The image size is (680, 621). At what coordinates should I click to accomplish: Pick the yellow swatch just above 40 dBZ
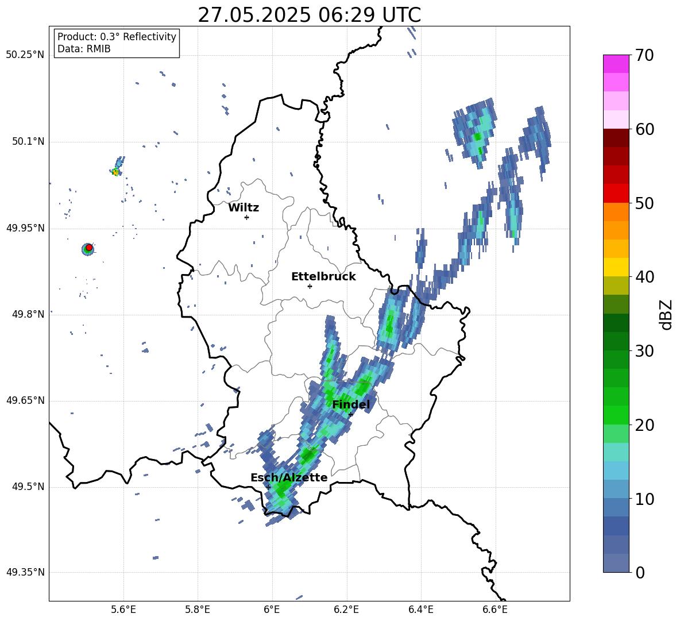pyautogui.click(x=616, y=267)
